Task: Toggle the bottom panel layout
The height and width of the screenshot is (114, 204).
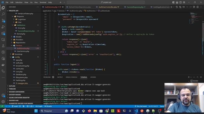Action: click(177, 2)
